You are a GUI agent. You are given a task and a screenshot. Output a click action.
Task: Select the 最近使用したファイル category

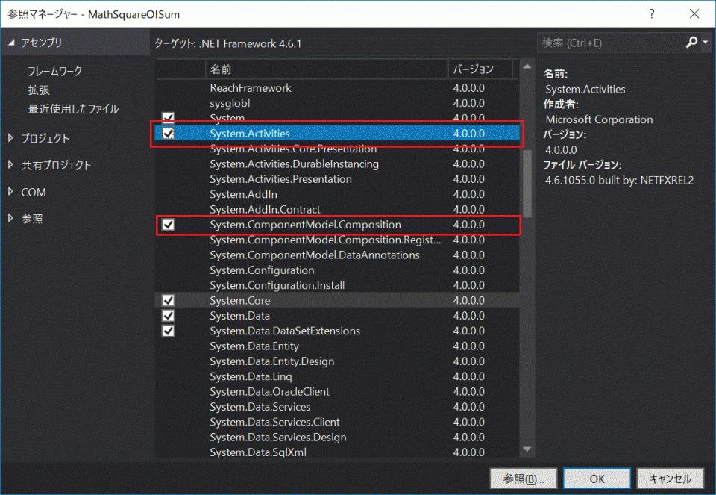coord(73,109)
